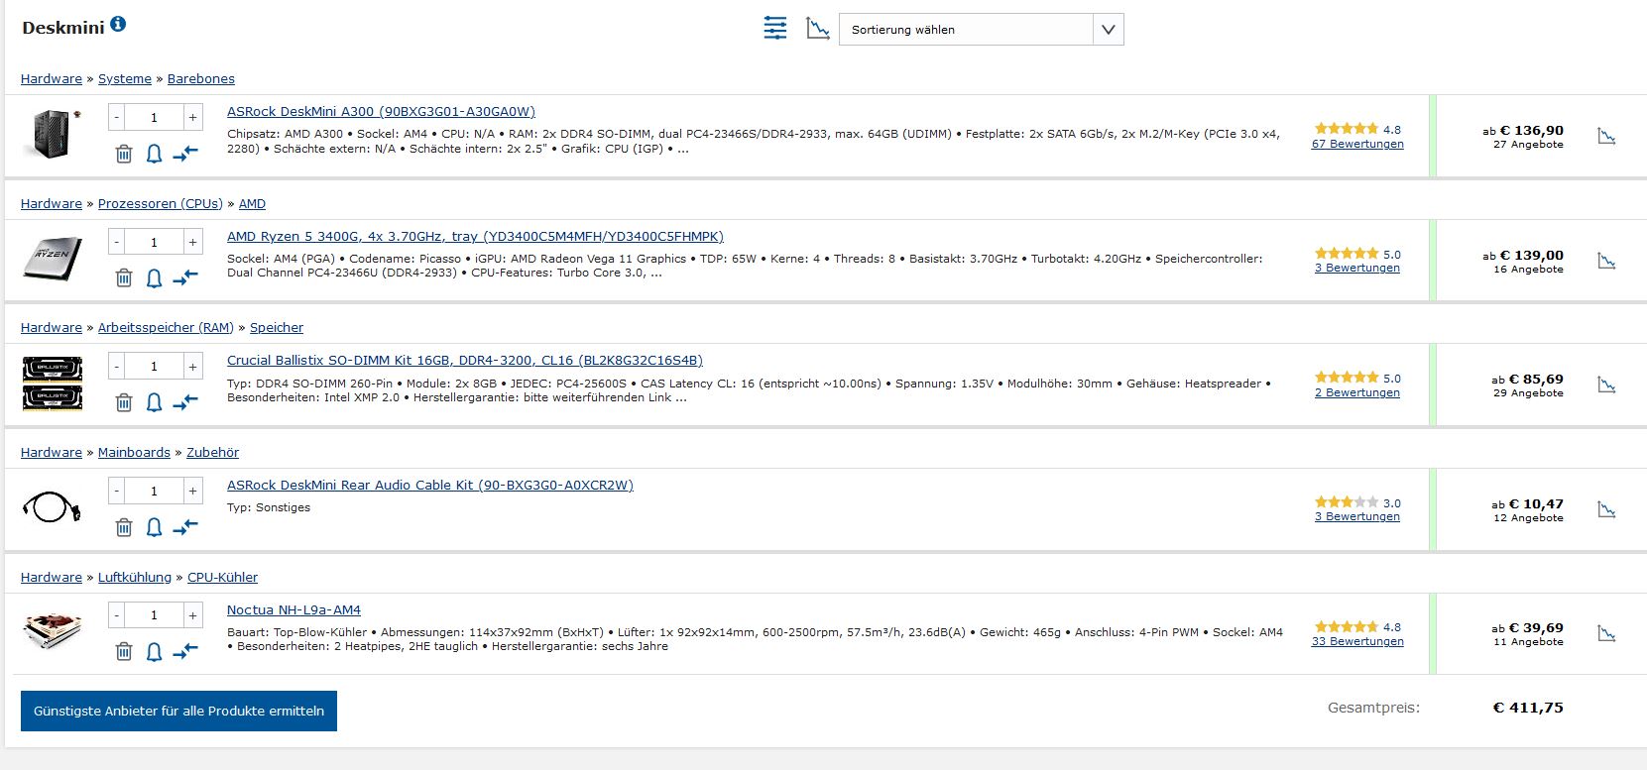Go to Luftkühlung category breadcrumb

point(135,578)
